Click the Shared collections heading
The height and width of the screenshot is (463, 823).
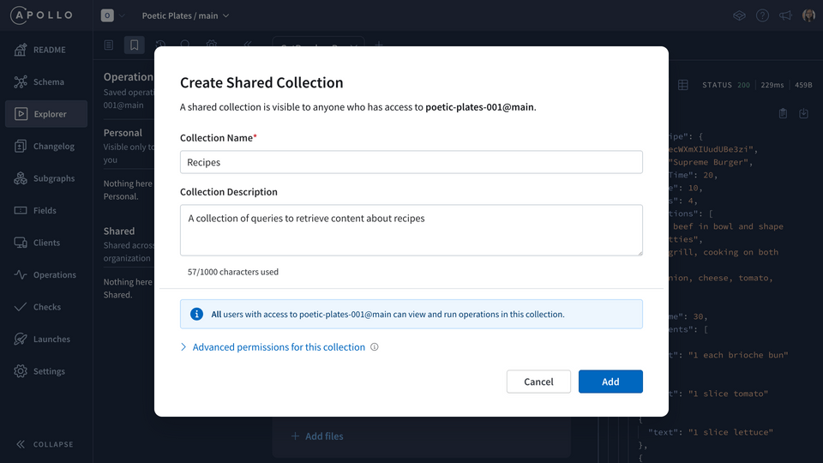point(119,231)
